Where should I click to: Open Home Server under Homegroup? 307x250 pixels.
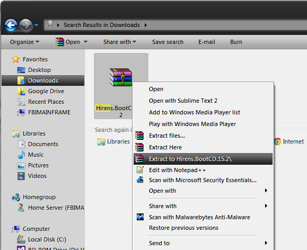point(56,208)
